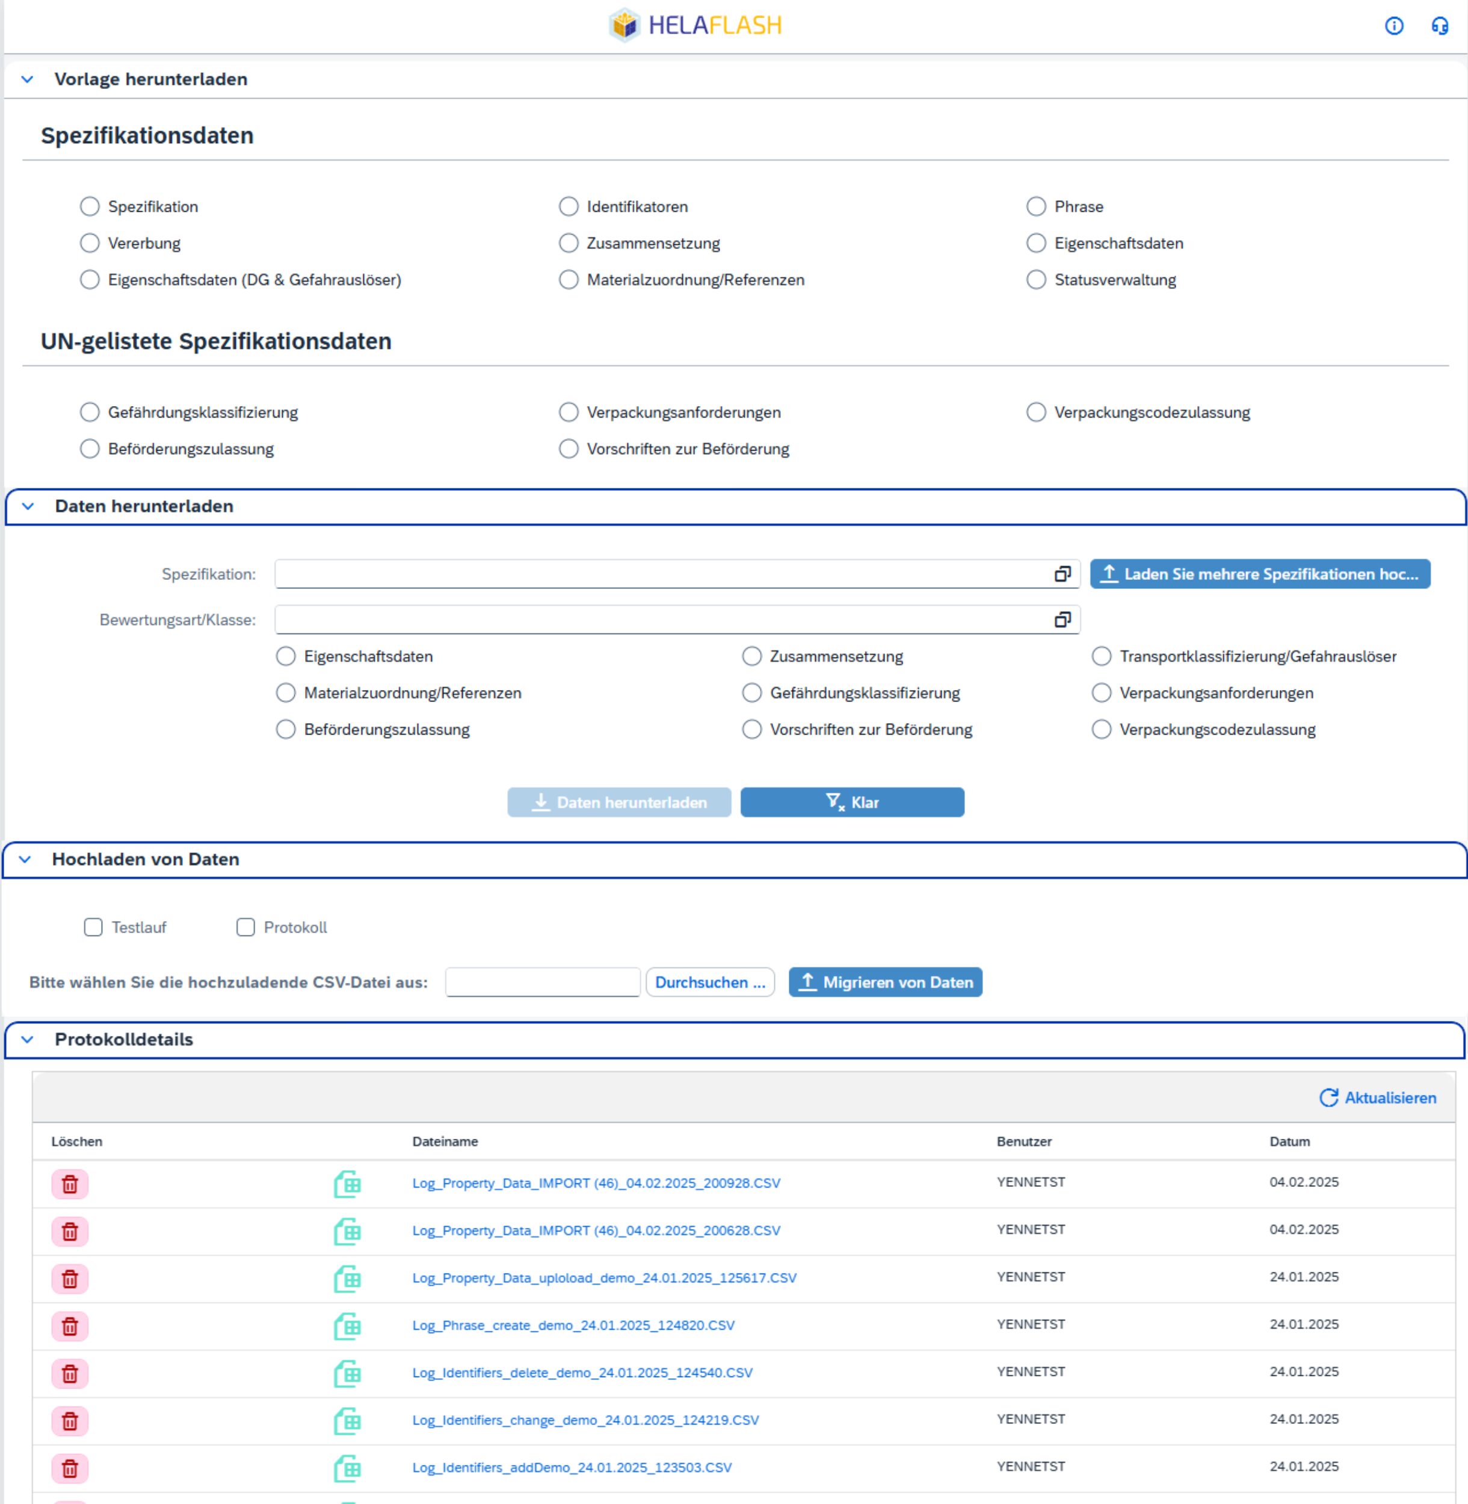Choose Identifikatoren template option
The height and width of the screenshot is (1504, 1468).
point(569,206)
